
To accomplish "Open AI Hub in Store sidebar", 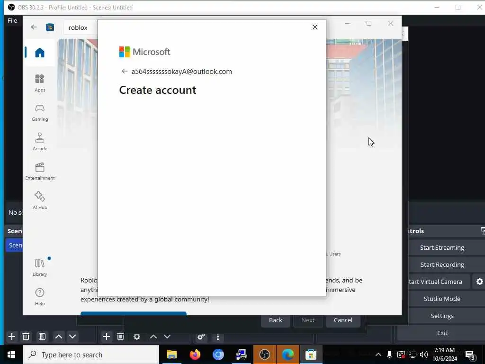I will (40, 200).
